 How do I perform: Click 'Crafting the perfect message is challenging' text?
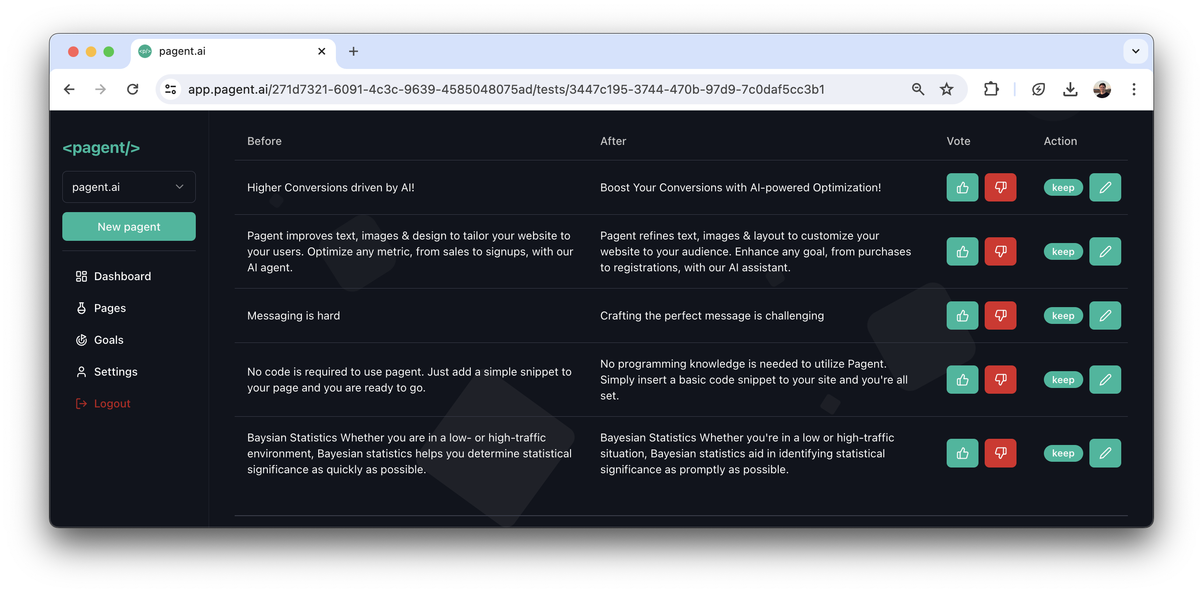pyautogui.click(x=712, y=315)
